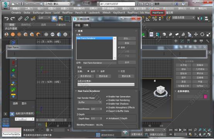Select the second preview effects radio button

click(98, 71)
